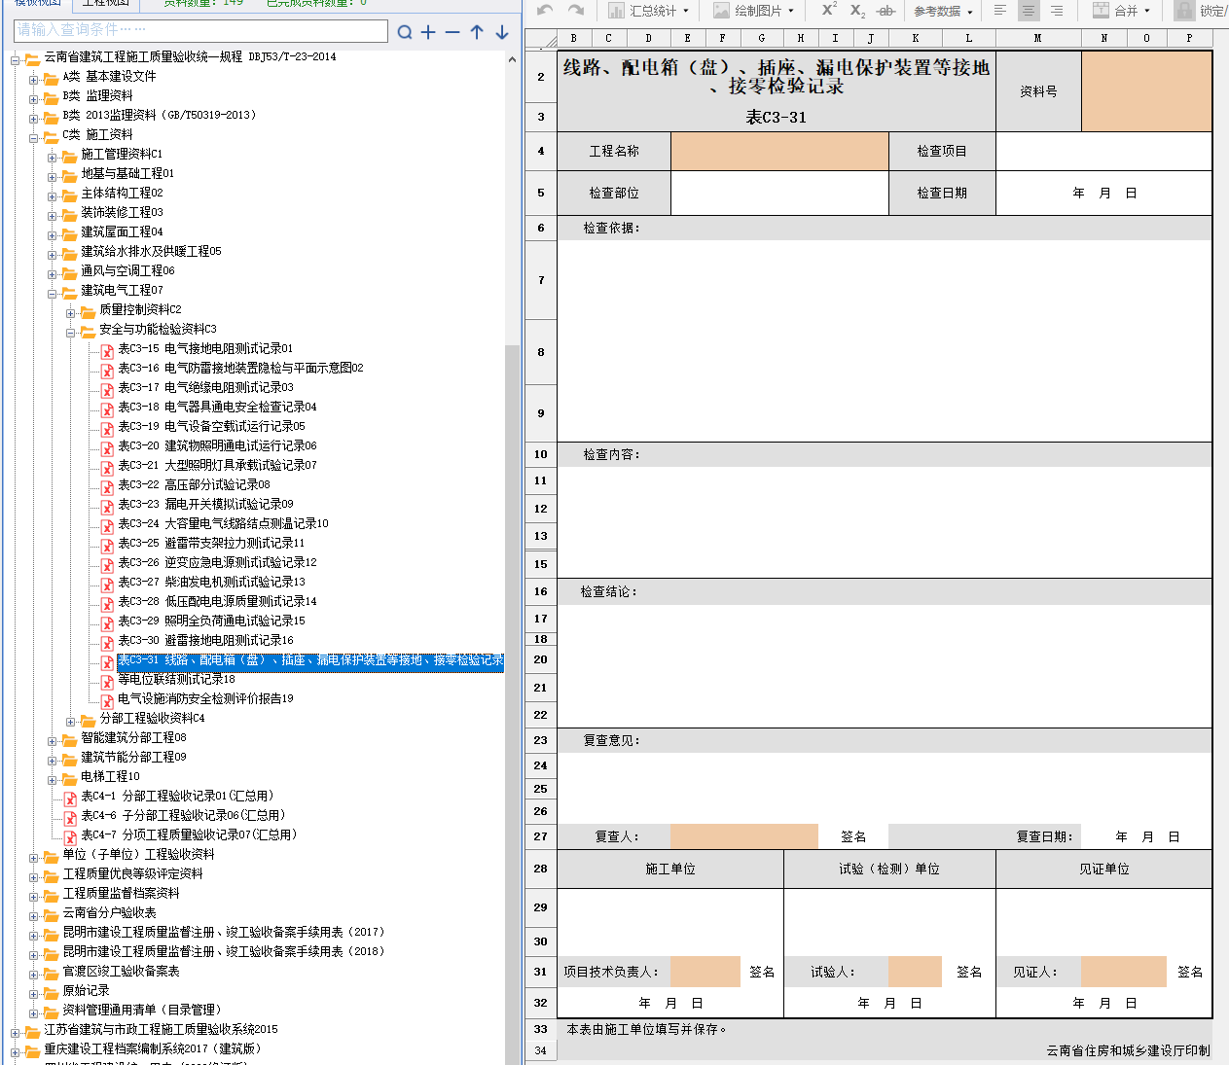Image resolution: width=1229 pixels, height=1065 pixels.
Task: Click the down arrow icon beside search
Action: (502, 32)
